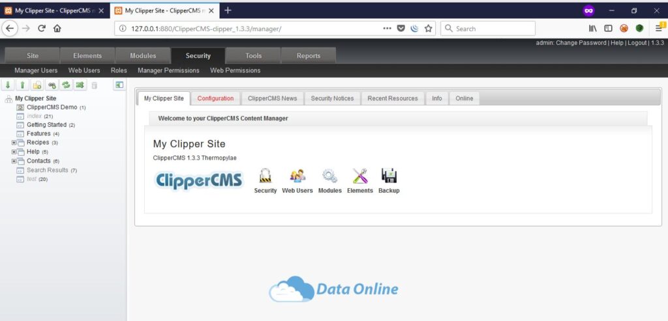Switch to the Security Notices tab
Image resolution: width=668 pixels, height=321 pixels.
tap(332, 98)
